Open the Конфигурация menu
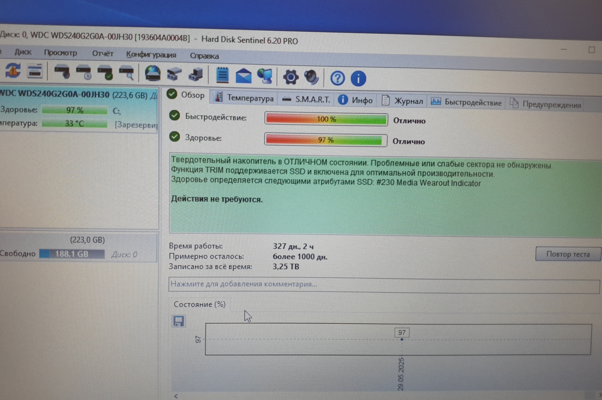Screen dimensions: 602x400 [x=151, y=55]
